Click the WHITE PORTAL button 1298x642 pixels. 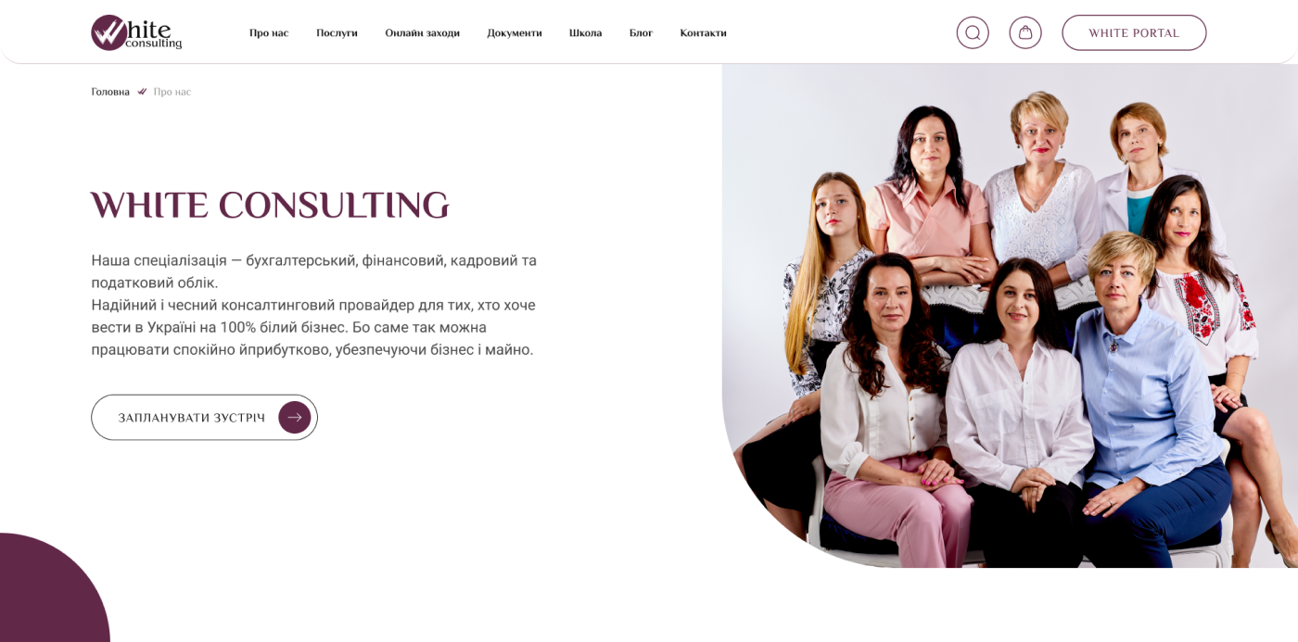1134,32
